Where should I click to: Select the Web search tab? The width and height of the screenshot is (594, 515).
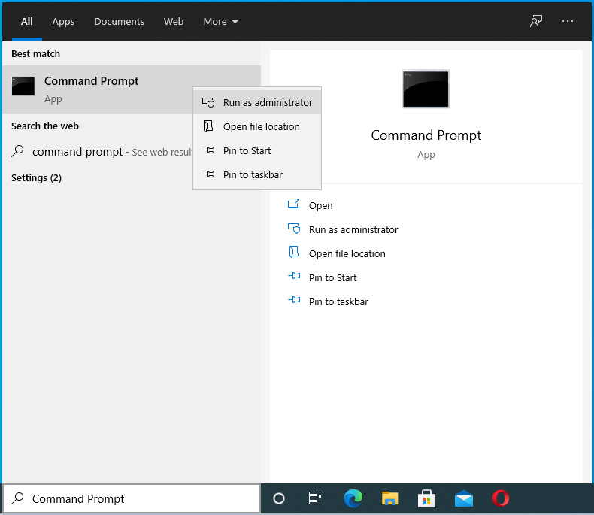(174, 21)
